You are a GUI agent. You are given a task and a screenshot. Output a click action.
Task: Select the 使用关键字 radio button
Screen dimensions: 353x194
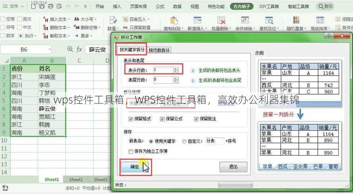(151, 141)
